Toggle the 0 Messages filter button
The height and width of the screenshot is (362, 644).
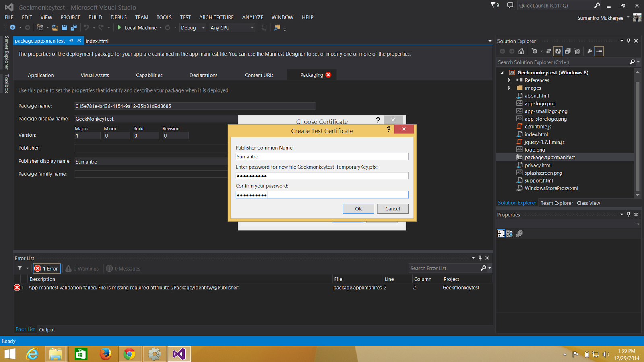coord(124,268)
